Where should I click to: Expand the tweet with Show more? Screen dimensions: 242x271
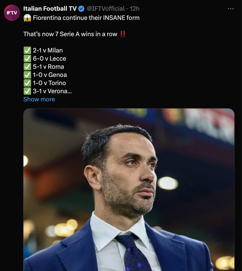click(39, 99)
